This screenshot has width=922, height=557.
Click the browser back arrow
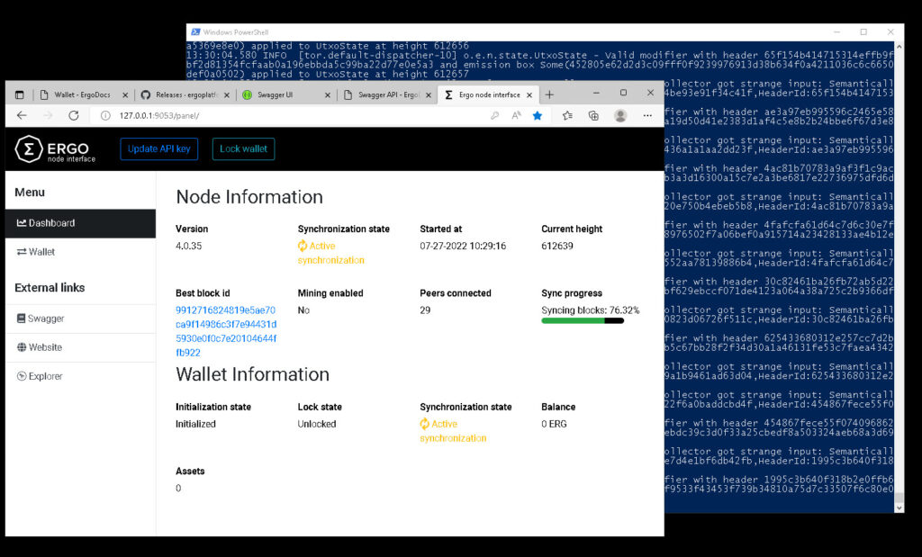click(x=22, y=116)
